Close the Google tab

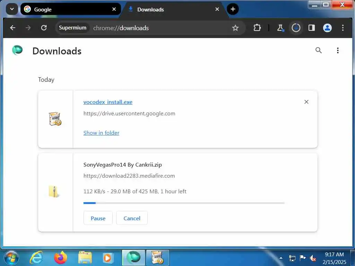pyautogui.click(x=114, y=9)
